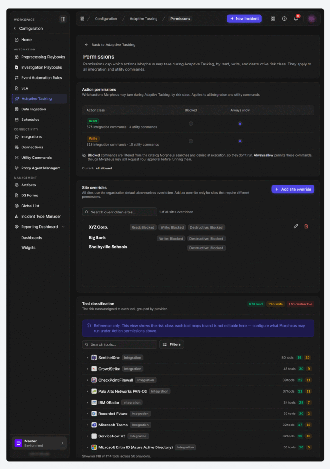Click the 110 destructive count badge
The width and height of the screenshot is (330, 469).
pyautogui.click(x=300, y=304)
